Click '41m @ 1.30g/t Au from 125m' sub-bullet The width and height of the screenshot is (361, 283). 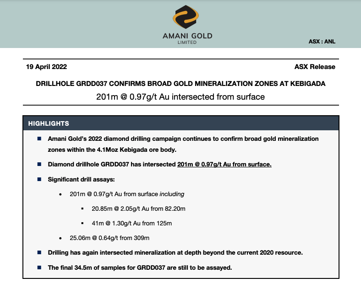click(x=131, y=224)
